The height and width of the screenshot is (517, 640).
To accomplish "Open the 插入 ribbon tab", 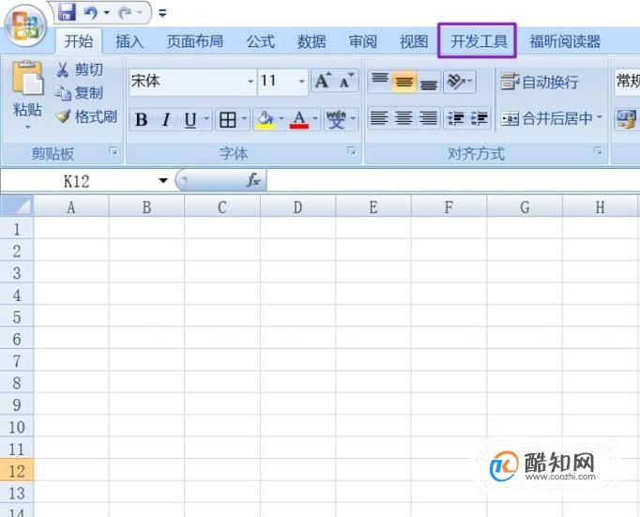I will click(x=130, y=41).
